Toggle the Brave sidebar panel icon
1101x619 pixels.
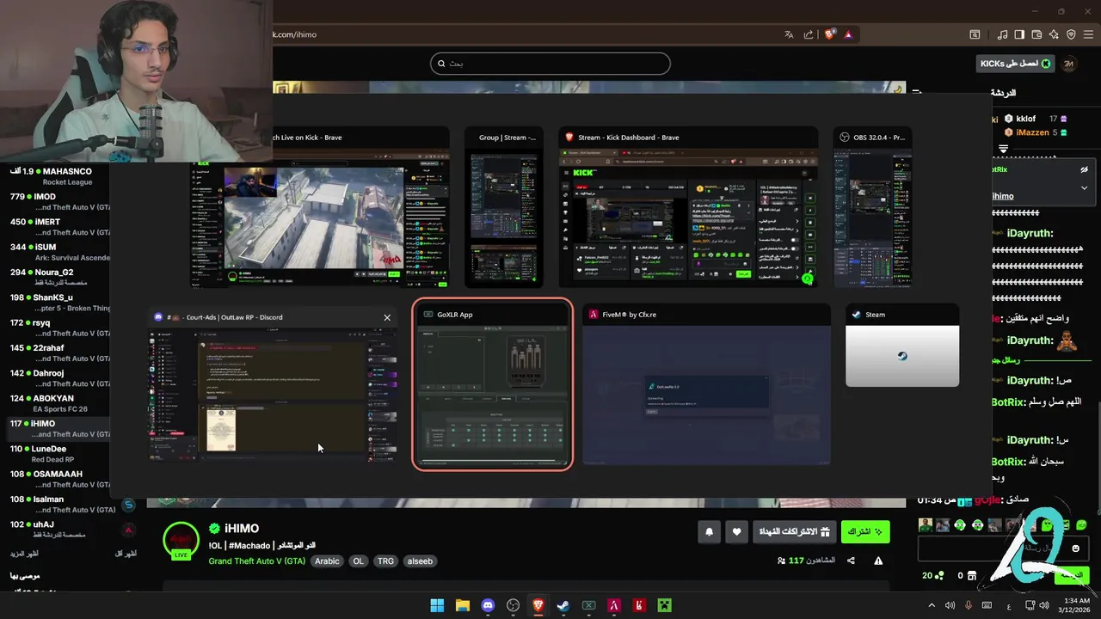[x=1019, y=34]
